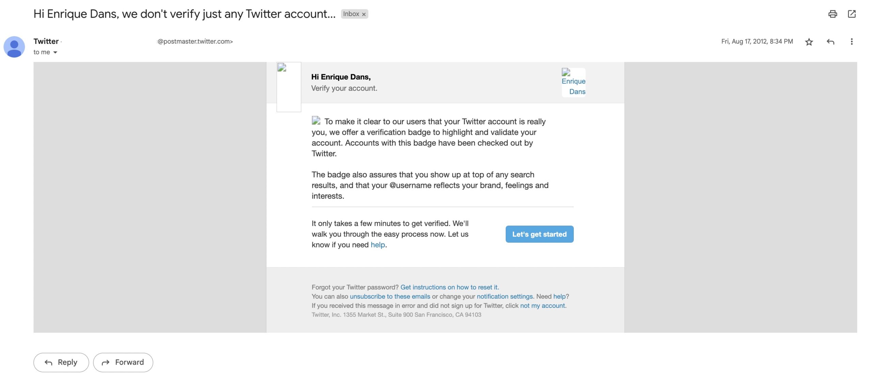Print this email with printer icon
The height and width of the screenshot is (379, 872).
point(832,14)
